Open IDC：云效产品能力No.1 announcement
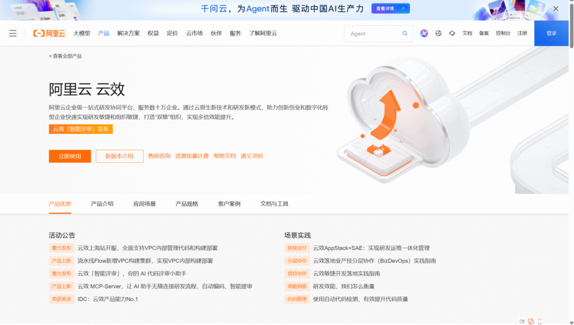 [108, 299]
